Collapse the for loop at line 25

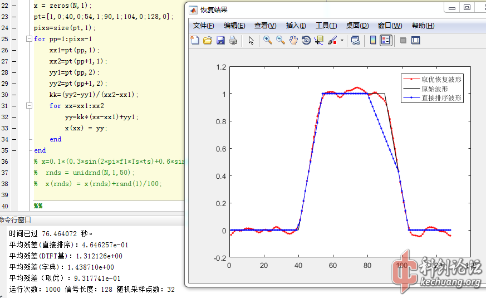[x=29, y=39]
